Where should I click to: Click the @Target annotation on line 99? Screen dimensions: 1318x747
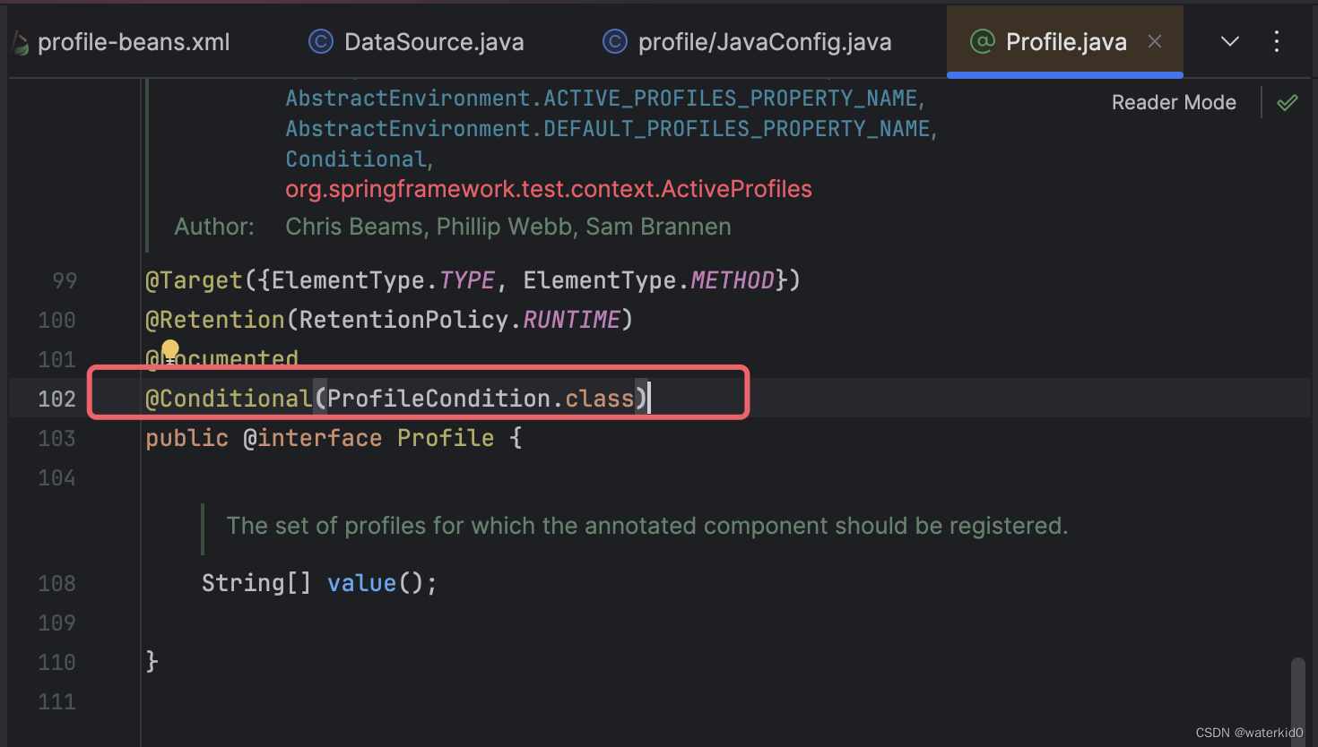194,280
